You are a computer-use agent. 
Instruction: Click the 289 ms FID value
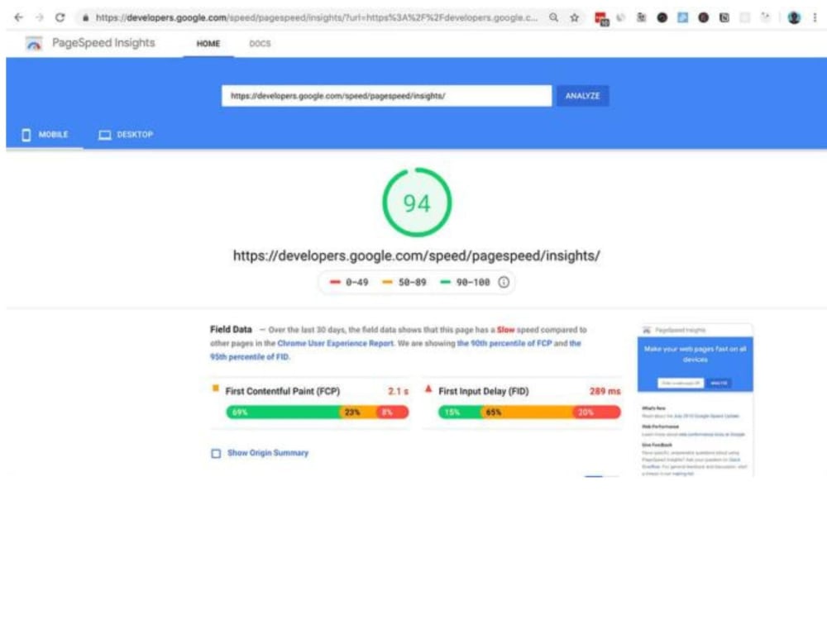(x=605, y=391)
